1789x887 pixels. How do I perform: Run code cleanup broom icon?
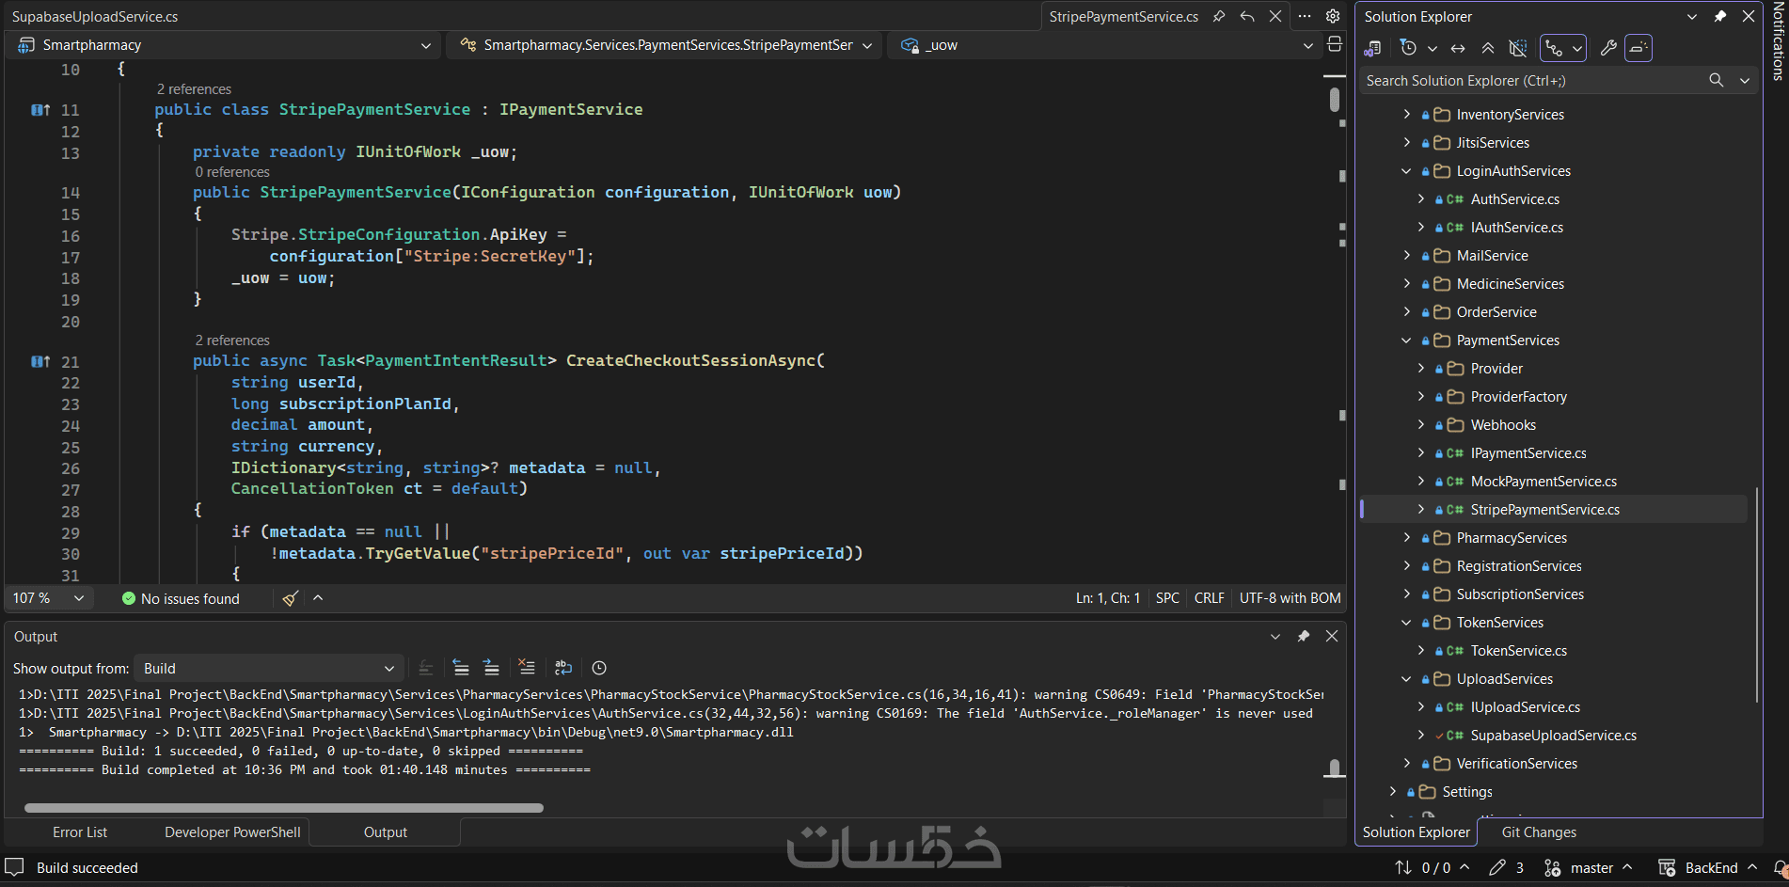pyautogui.click(x=291, y=598)
